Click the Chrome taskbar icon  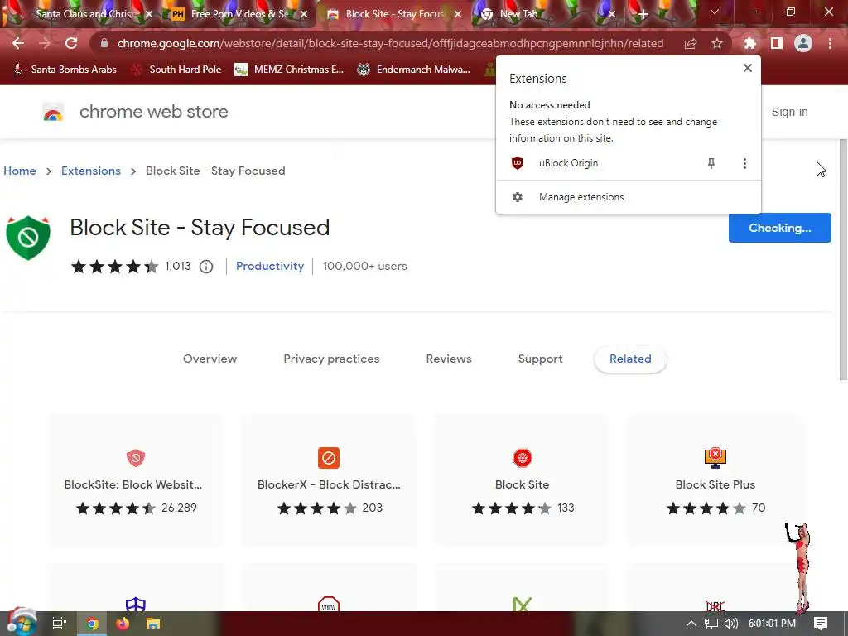pos(93,624)
